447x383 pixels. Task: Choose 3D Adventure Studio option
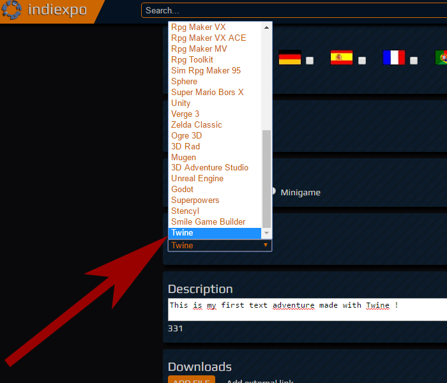(215, 167)
